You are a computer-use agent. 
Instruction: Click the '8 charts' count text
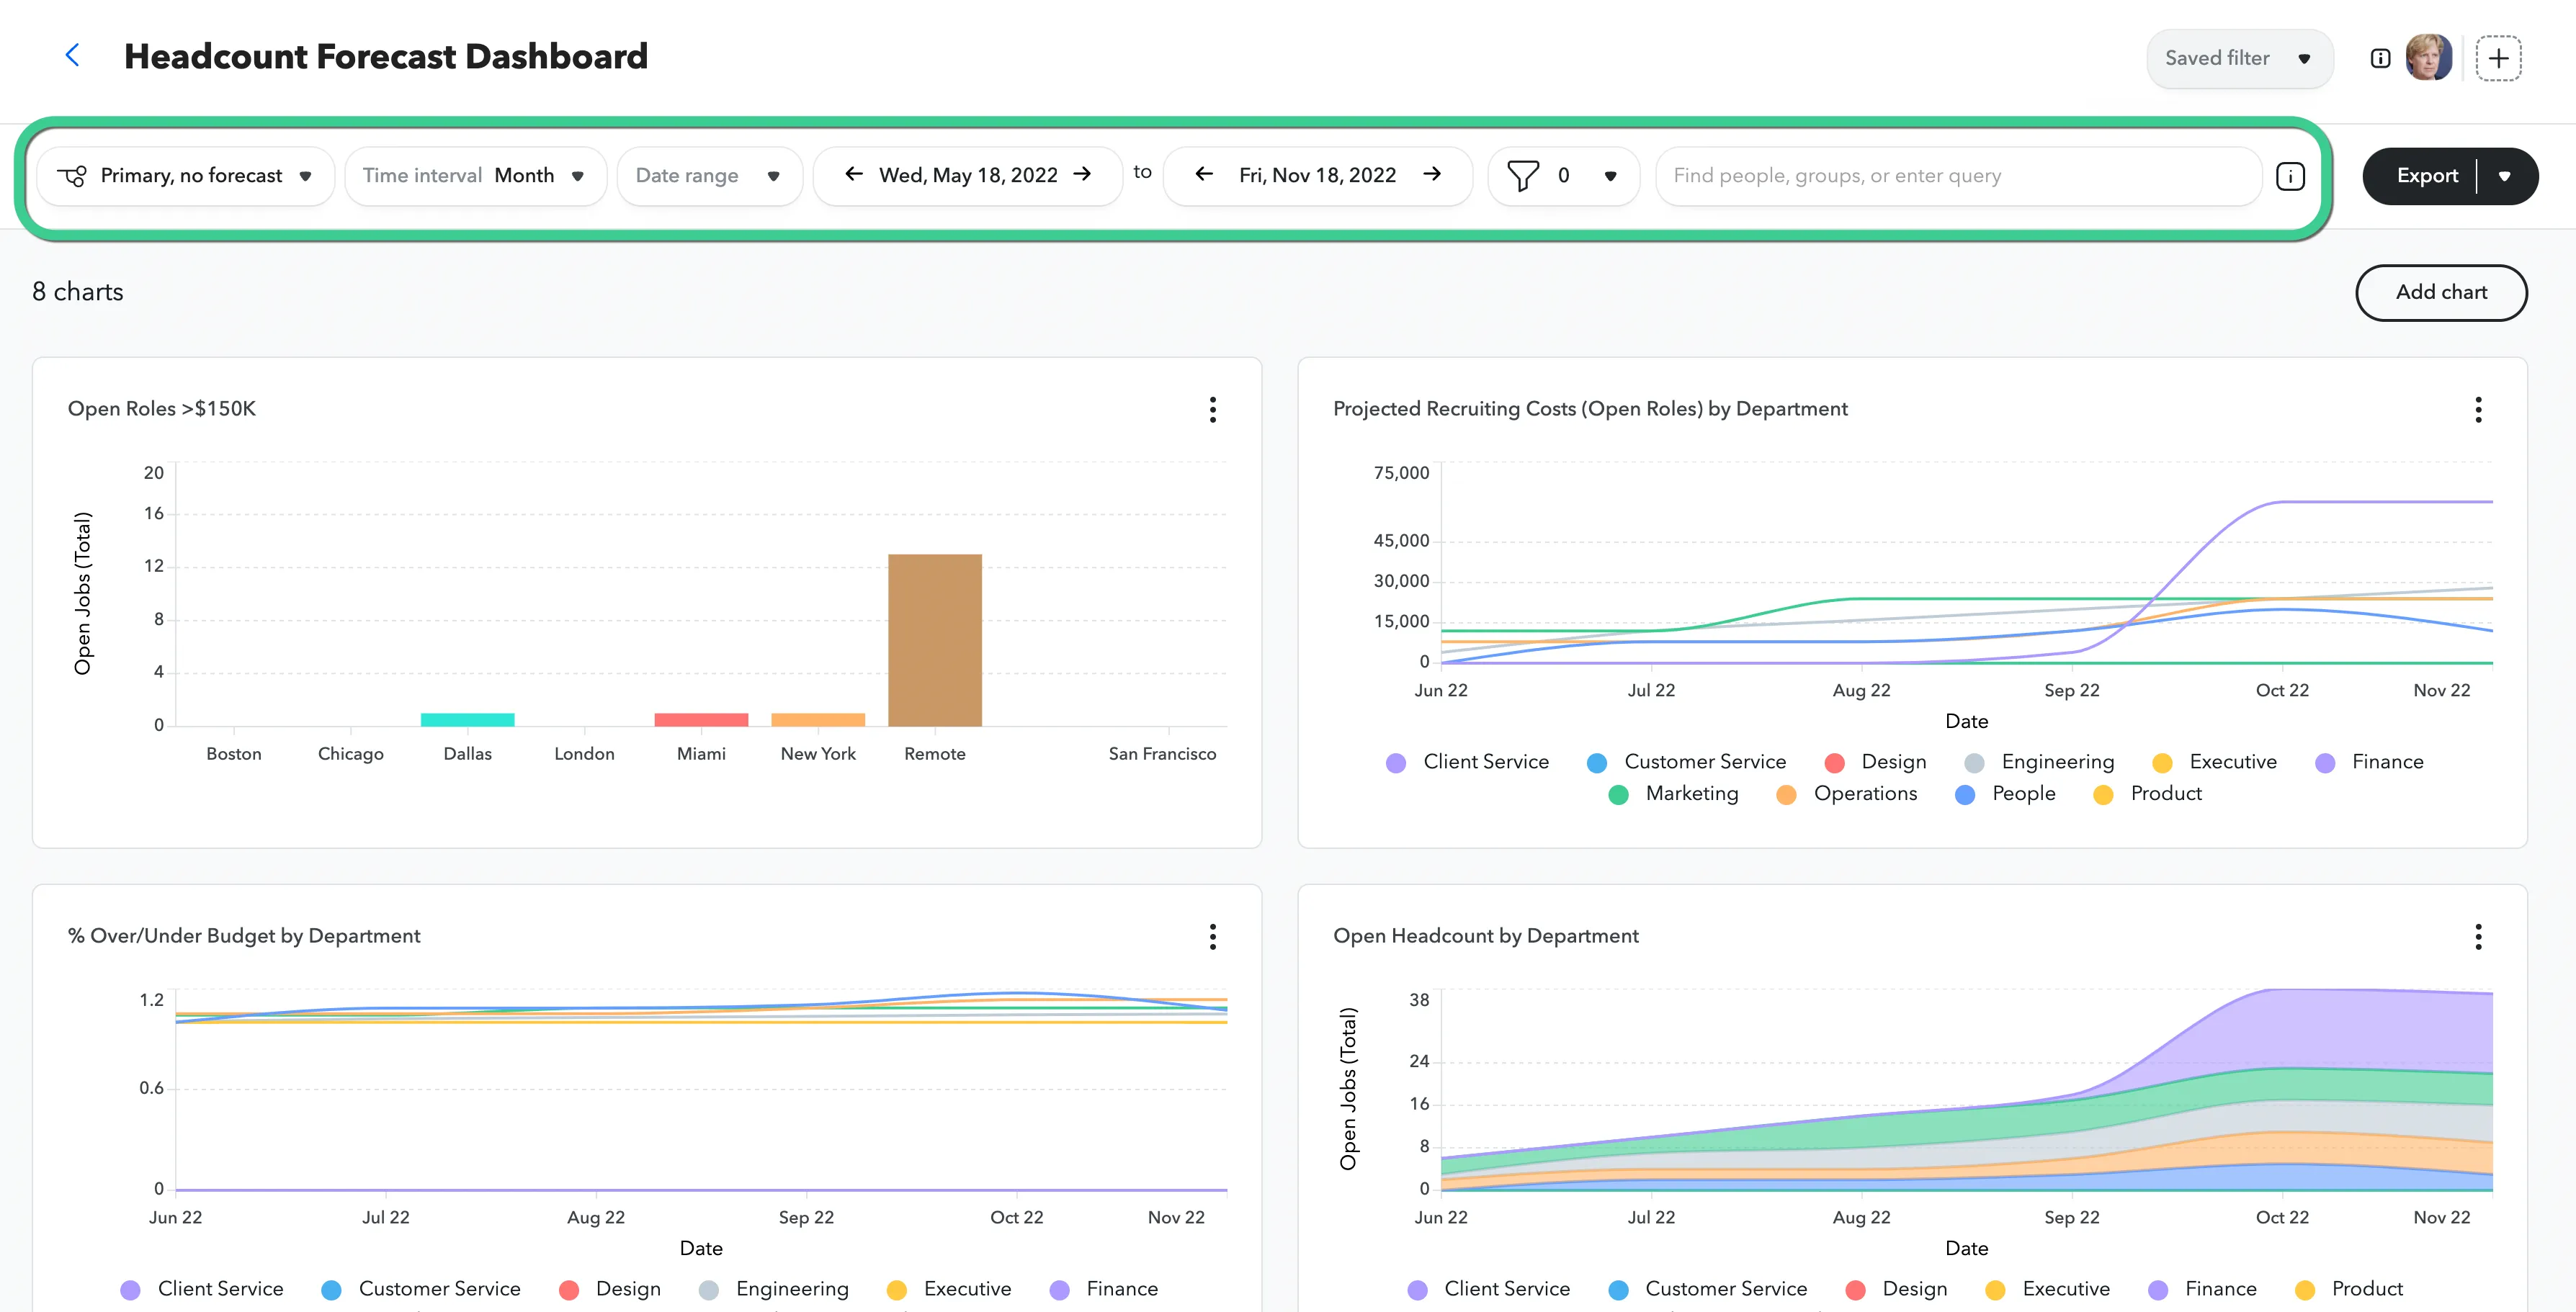[x=78, y=292]
